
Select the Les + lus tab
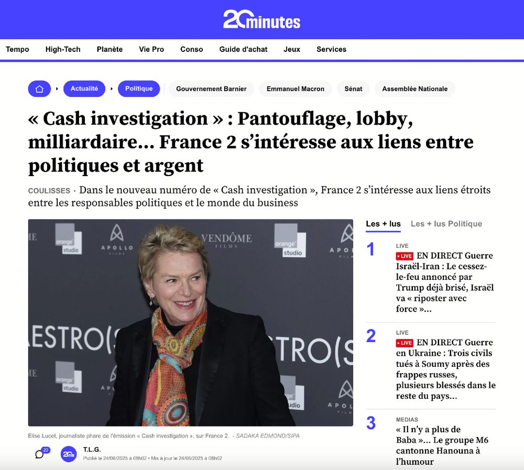coord(384,224)
